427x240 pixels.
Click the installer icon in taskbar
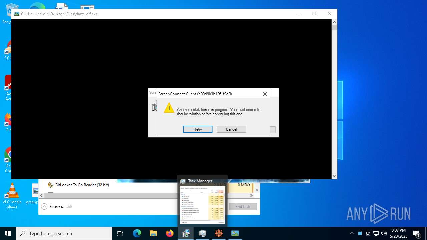point(186,233)
